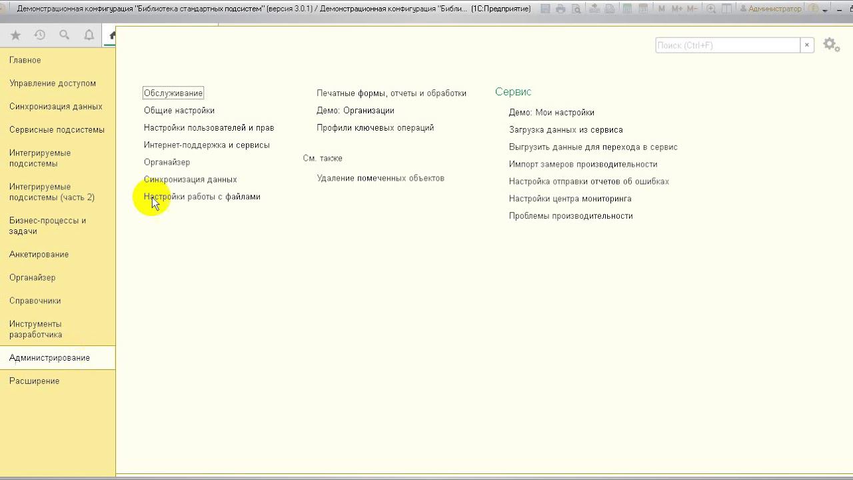Open the History clock icon

[40, 35]
